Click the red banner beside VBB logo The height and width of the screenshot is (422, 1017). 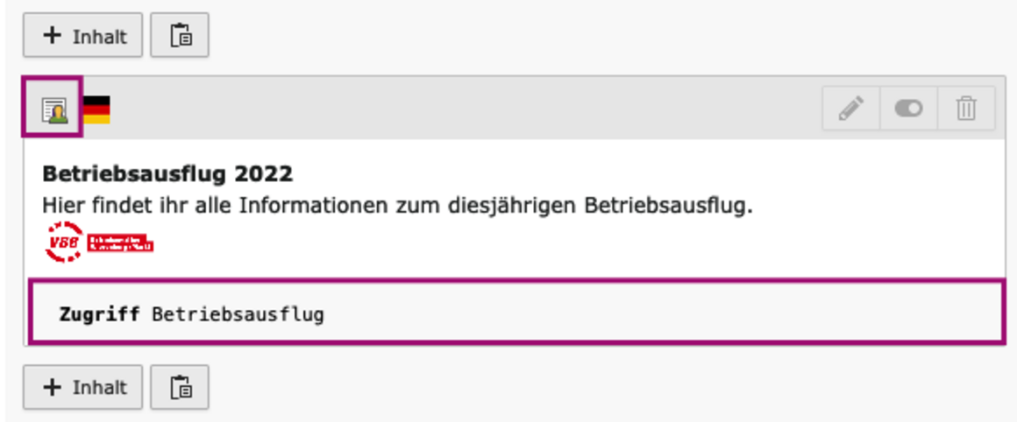point(120,243)
